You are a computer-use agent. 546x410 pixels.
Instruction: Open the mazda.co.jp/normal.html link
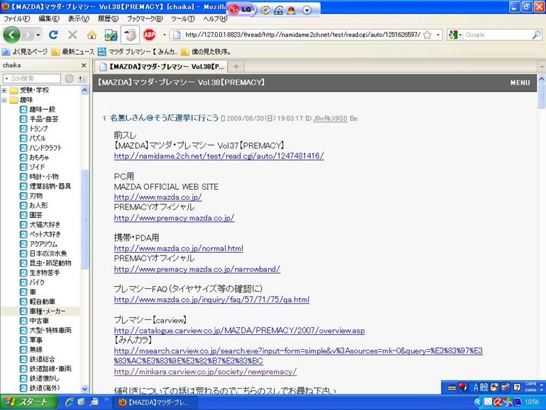(x=179, y=248)
